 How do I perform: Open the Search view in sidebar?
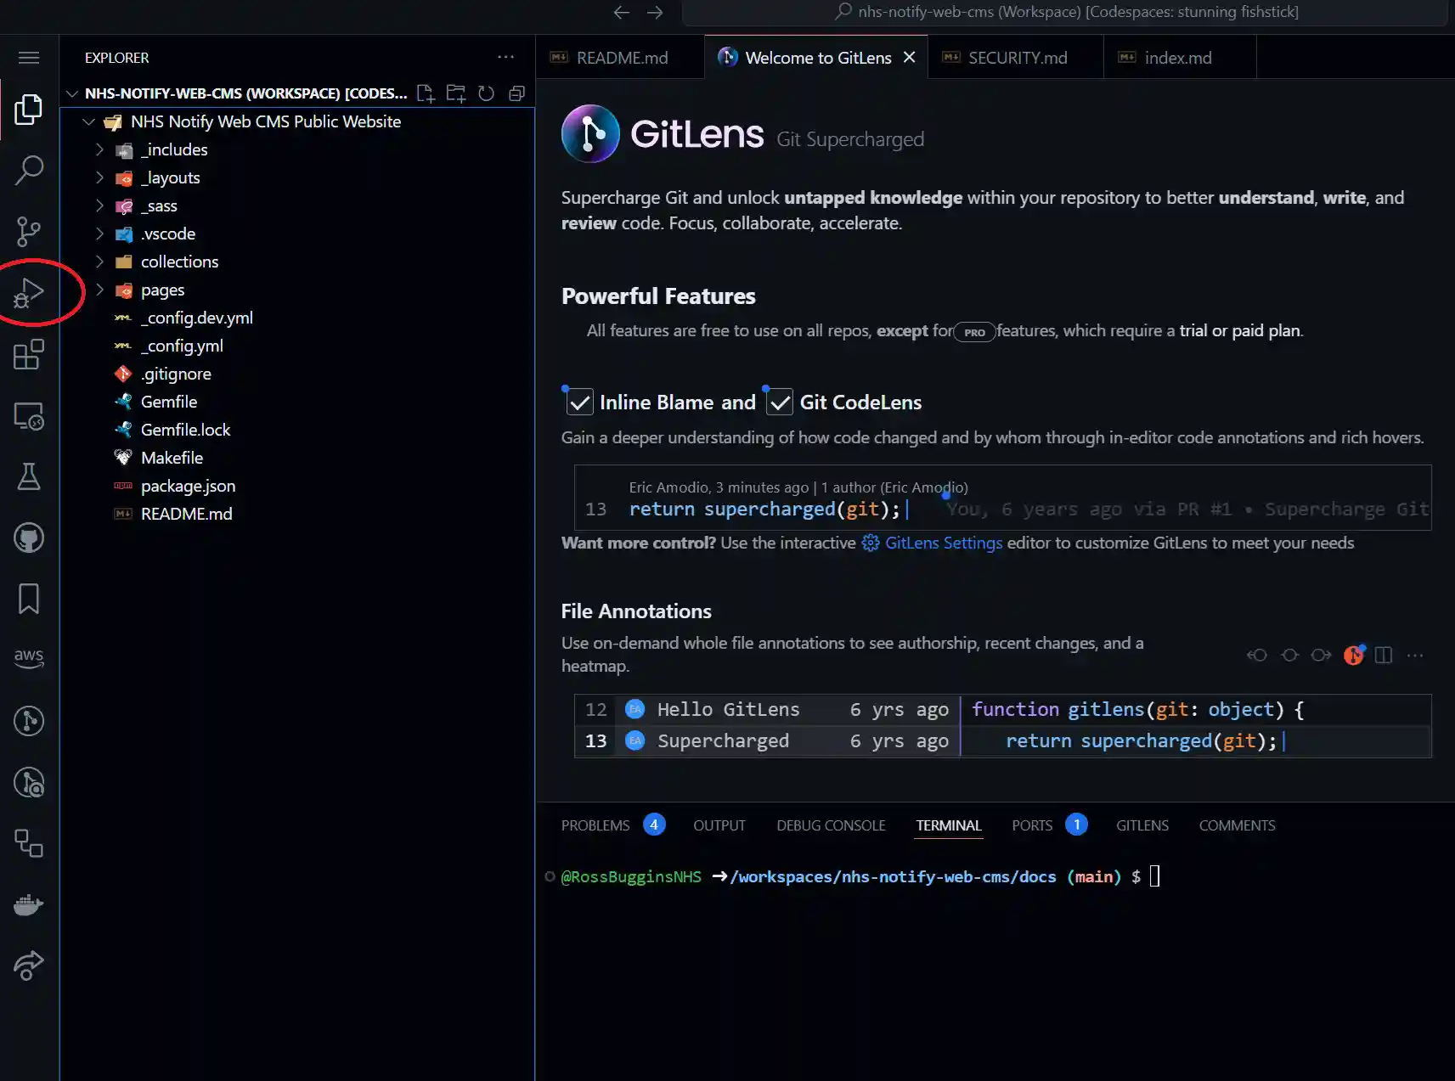(29, 170)
